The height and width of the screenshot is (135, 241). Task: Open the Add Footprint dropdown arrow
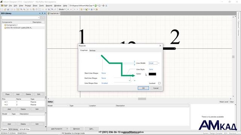point(67,129)
